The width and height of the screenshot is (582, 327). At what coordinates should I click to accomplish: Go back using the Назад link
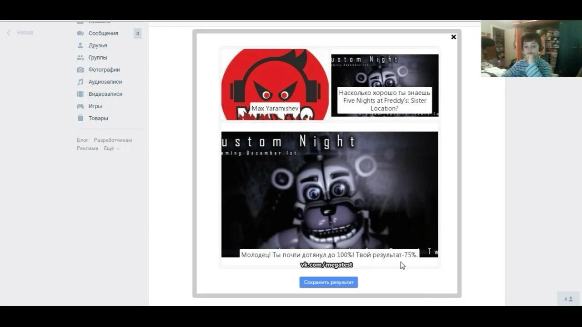click(x=25, y=33)
